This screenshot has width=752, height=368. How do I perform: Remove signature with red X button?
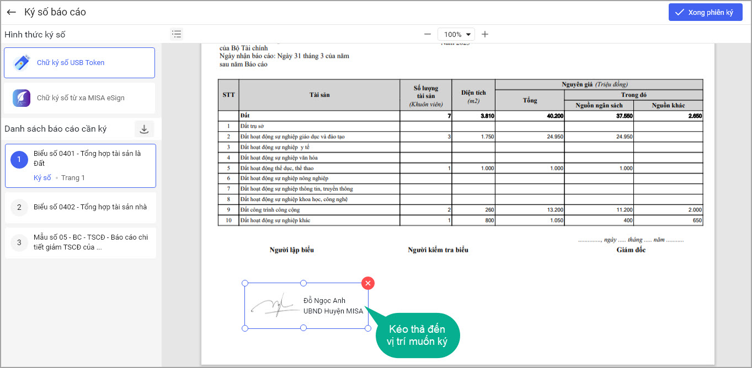368,283
